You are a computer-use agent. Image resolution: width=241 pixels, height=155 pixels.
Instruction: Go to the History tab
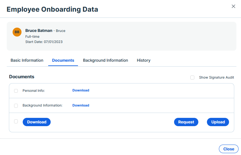click(144, 60)
